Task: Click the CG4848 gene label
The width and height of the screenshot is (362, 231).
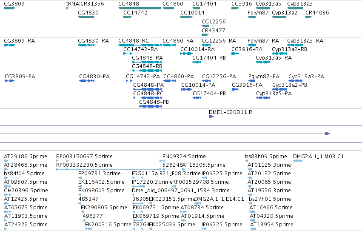Action: point(128,4)
